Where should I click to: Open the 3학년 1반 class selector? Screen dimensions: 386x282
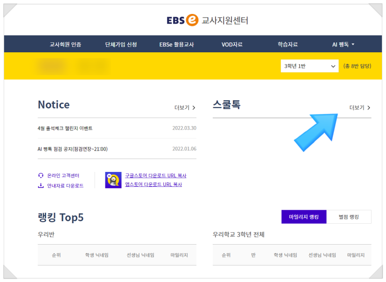[x=310, y=66]
